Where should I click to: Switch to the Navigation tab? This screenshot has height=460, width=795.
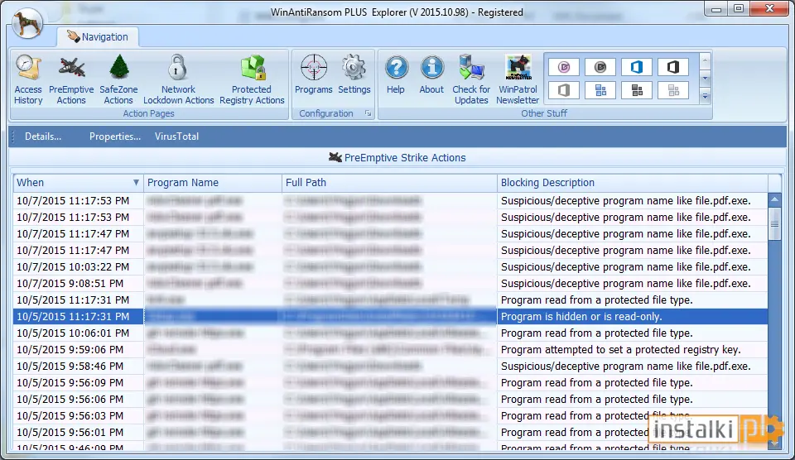coord(98,36)
